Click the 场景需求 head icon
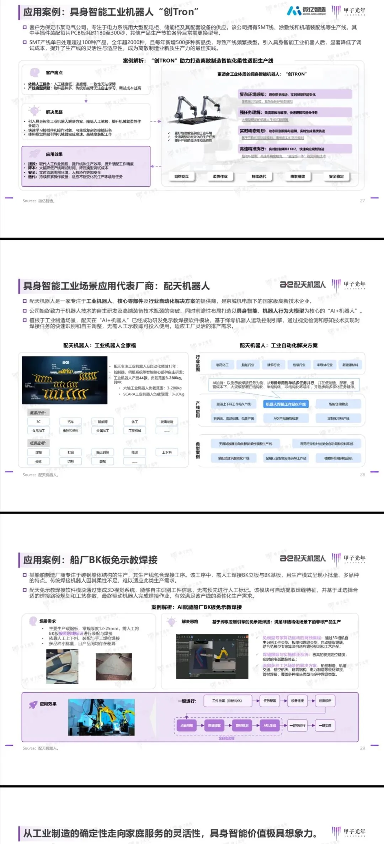Image resolution: width=384 pixels, height=844 pixels. 33,621
